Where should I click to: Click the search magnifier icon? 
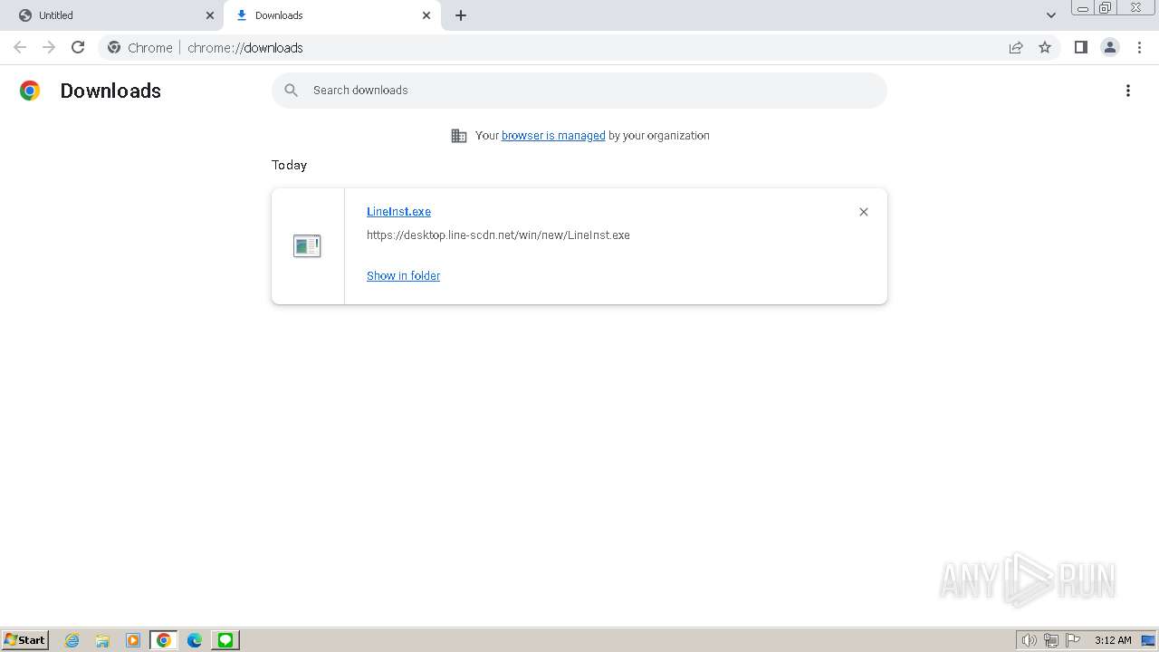tap(291, 91)
